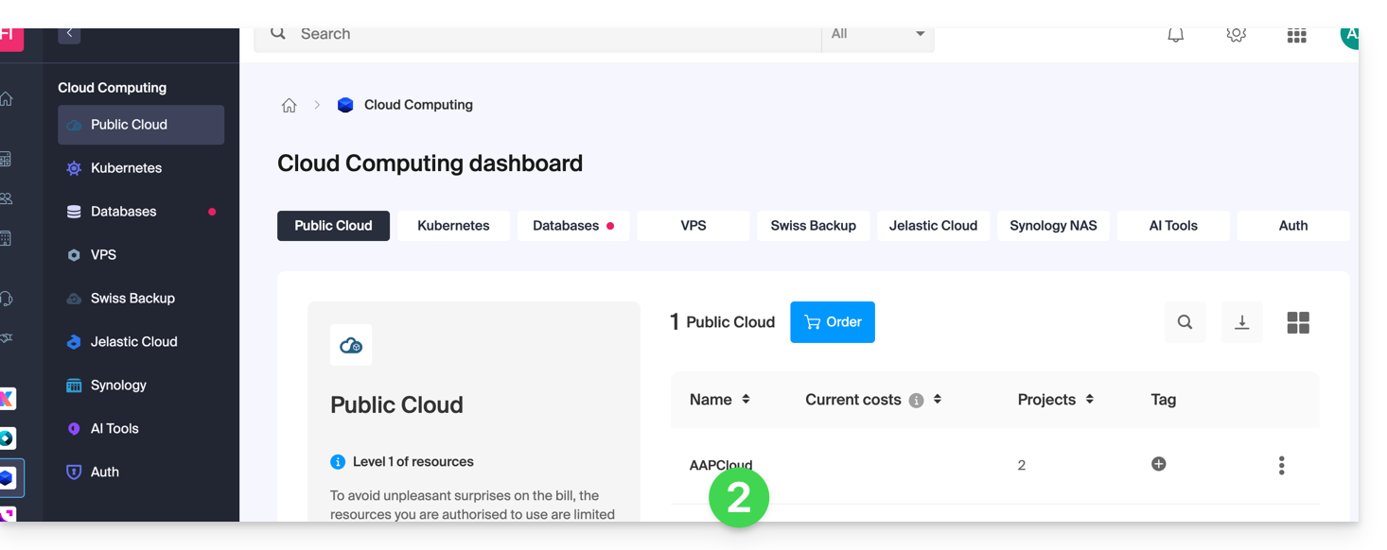The height and width of the screenshot is (550, 1387).
Task: Open the AAPCloud public cloud link
Action: coord(720,465)
